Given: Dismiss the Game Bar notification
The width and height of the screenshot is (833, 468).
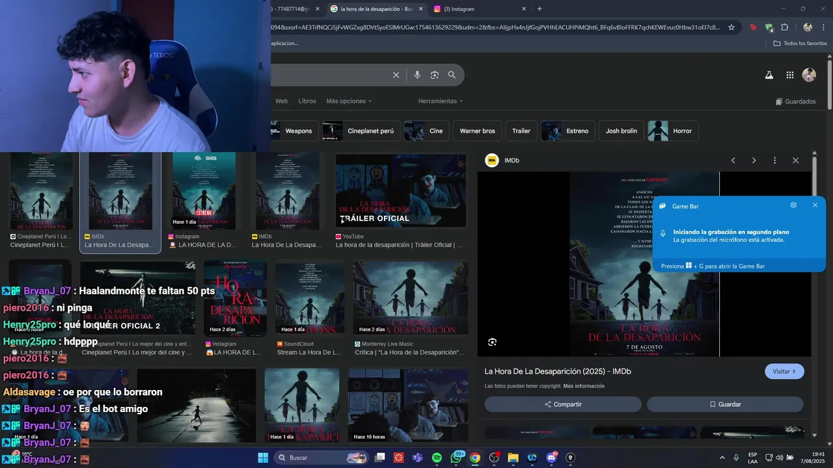Looking at the screenshot, I should [x=815, y=205].
